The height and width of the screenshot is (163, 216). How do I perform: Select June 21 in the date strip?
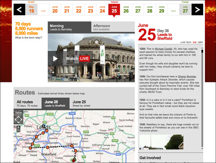point(67,9)
